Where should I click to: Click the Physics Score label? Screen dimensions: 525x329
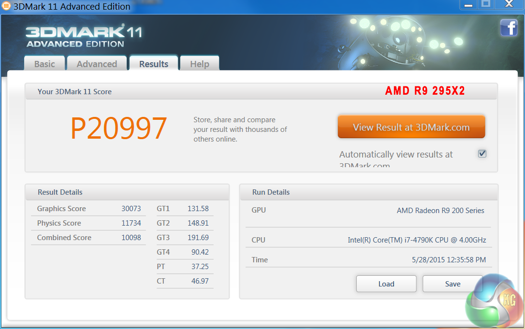click(x=59, y=223)
